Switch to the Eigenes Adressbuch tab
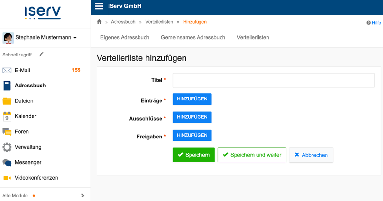This screenshot has height=201, width=383. point(125,37)
